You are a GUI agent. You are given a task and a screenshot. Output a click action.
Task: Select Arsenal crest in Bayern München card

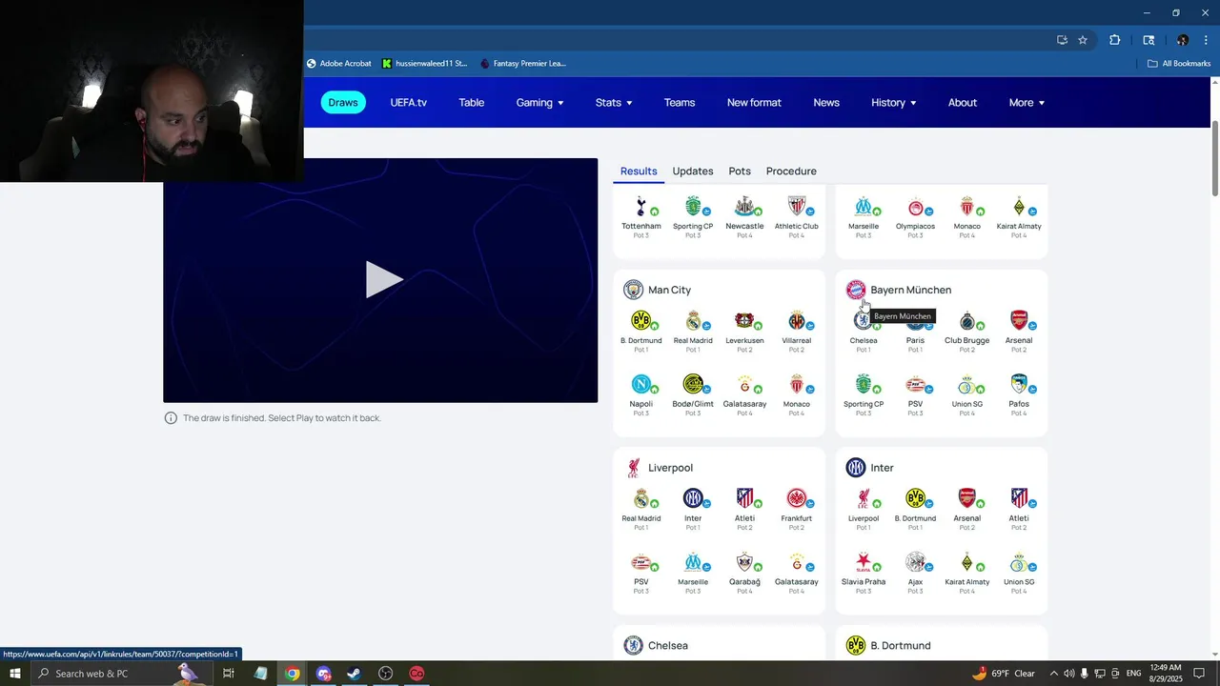[1019, 320]
